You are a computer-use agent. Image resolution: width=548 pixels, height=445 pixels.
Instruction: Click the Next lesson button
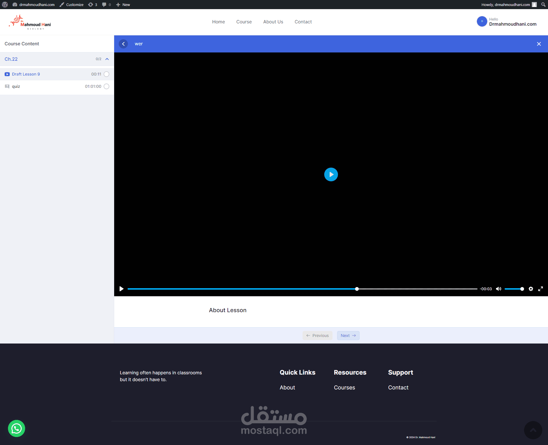click(348, 336)
